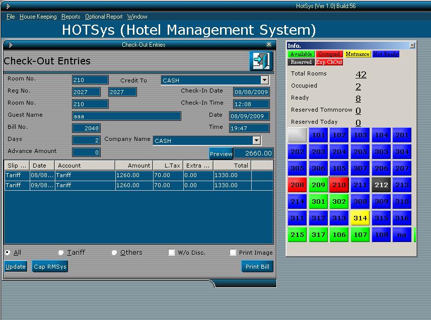
Task: Click the Exp ChOut legend swatch
Action: [x=329, y=62]
